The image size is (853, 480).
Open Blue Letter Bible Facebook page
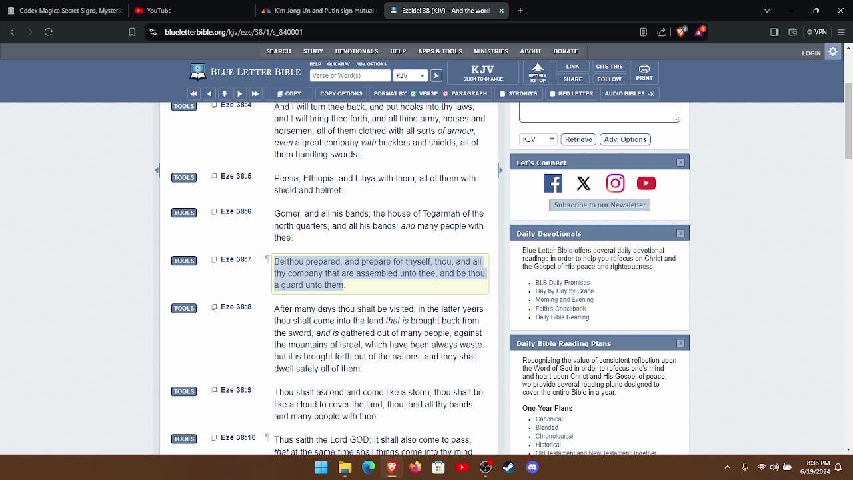tap(553, 183)
